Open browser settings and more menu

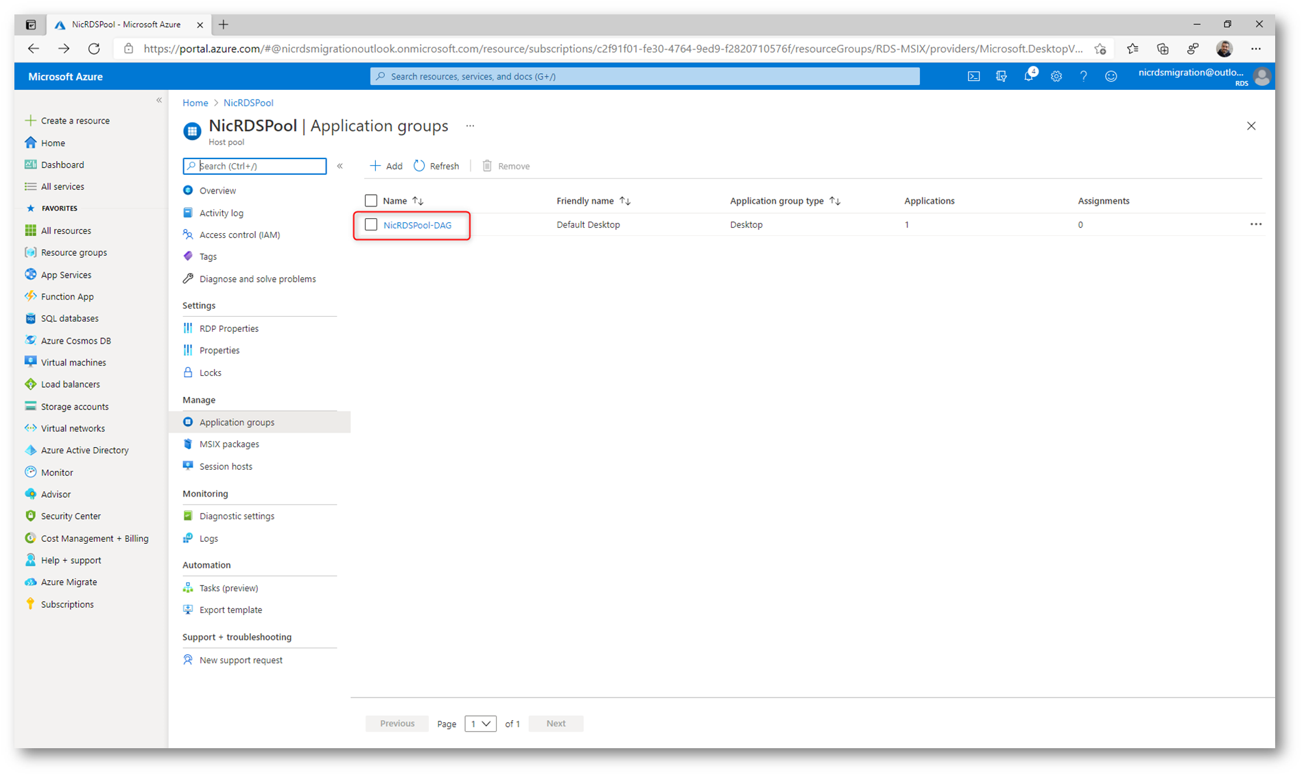coord(1255,49)
